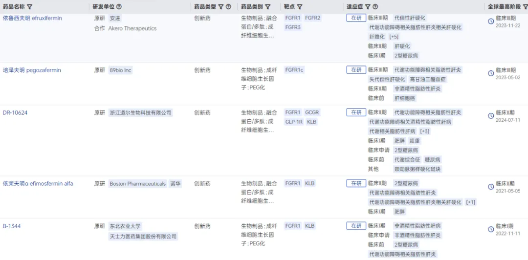This screenshot has width=528, height=260.
Task: Toggle the 在研 tag for efruxifermin
Action: pyautogui.click(x=356, y=18)
